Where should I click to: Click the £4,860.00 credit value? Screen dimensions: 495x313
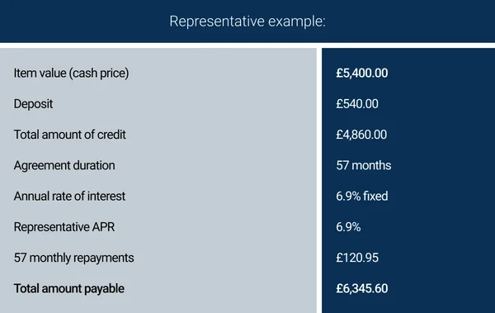coord(361,135)
